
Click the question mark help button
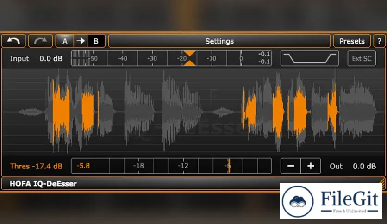pos(379,41)
